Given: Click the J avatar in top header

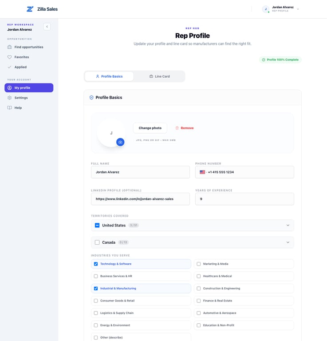Looking at the screenshot, I should 265,9.
